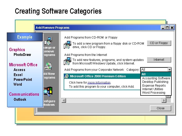This screenshot has height=136, width=182.
Task: Select Add New Programs sidebar icon
Action: point(48,66)
